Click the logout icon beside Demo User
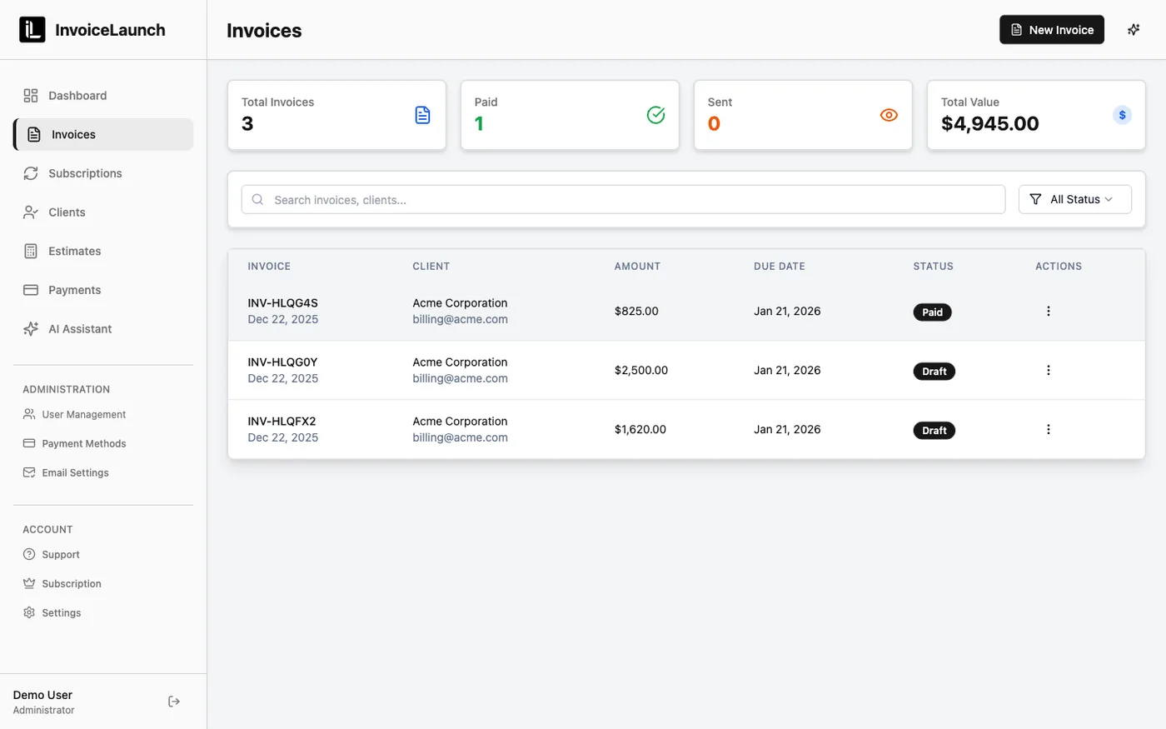The height and width of the screenshot is (729, 1166). [174, 702]
